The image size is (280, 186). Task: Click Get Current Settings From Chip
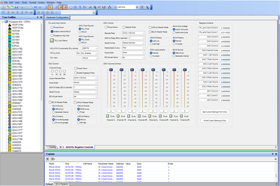tap(215, 112)
